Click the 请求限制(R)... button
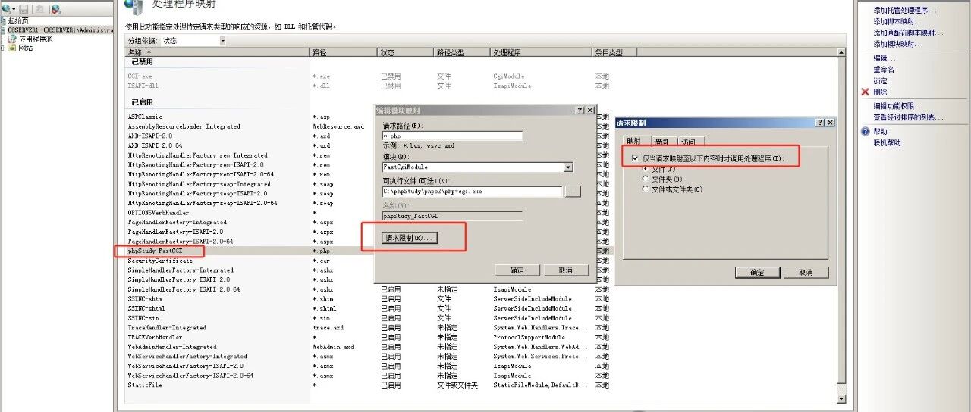This screenshot has width=971, height=412. tap(410, 238)
